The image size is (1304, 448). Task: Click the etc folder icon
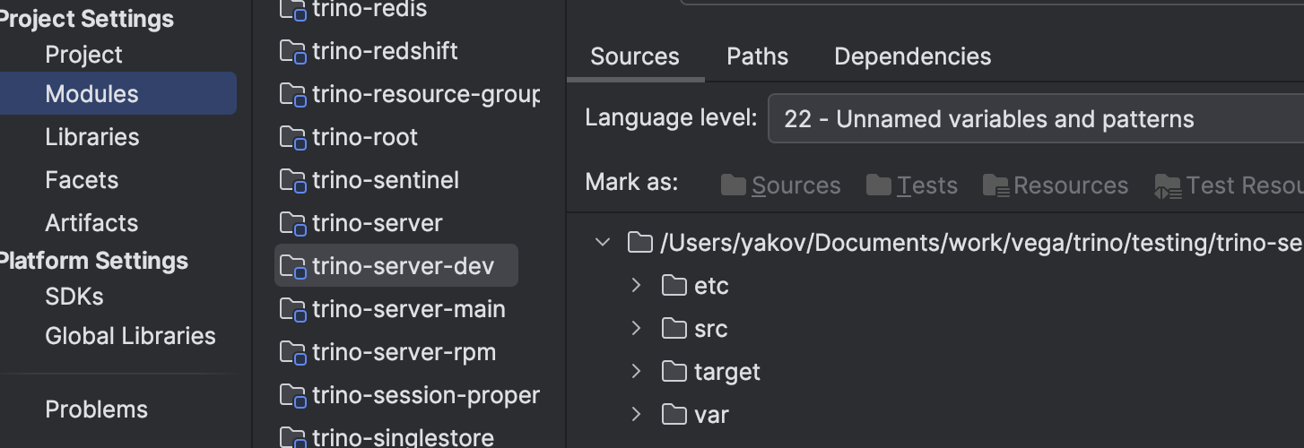pos(674,286)
